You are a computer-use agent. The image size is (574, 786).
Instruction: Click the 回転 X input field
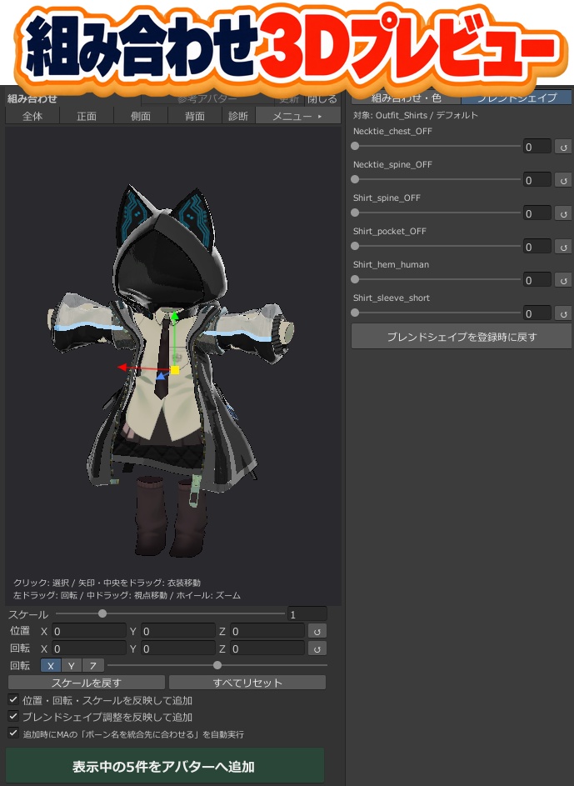click(88, 648)
